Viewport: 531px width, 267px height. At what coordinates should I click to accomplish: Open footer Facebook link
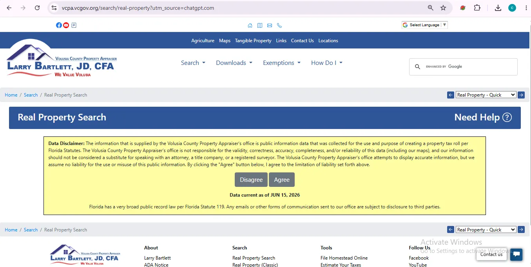pyautogui.click(x=419, y=258)
